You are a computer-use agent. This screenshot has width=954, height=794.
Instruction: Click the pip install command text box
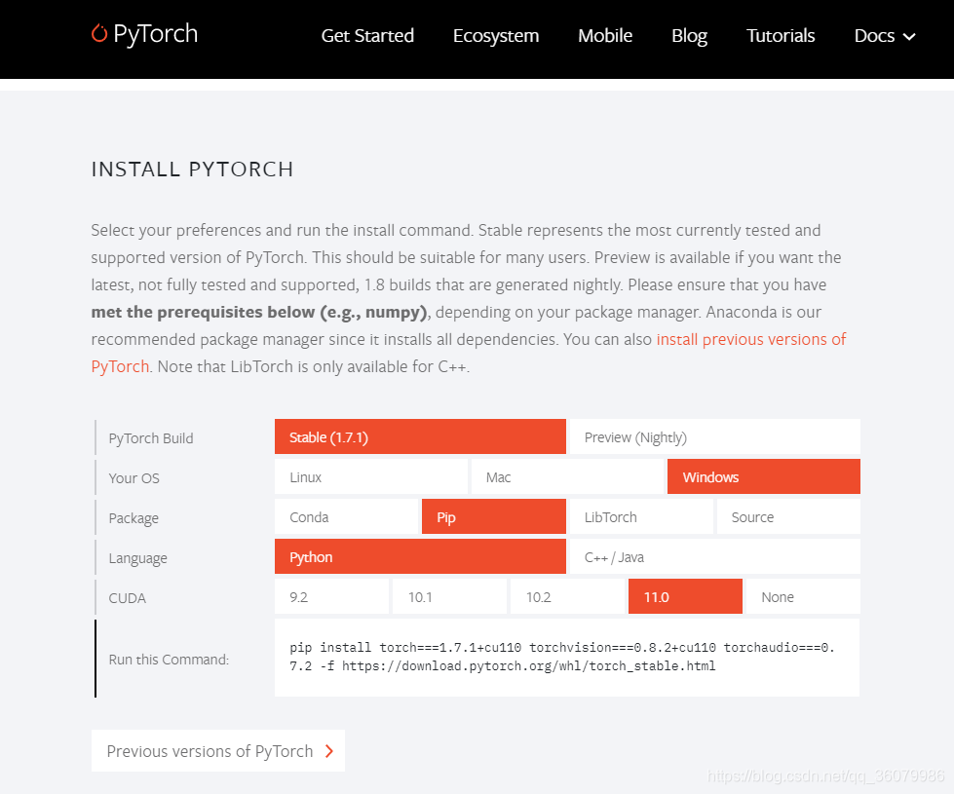tap(567, 658)
